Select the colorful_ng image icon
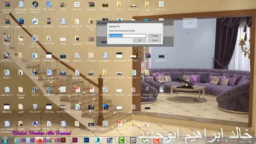256x144 pixels. (x=105, y=91)
